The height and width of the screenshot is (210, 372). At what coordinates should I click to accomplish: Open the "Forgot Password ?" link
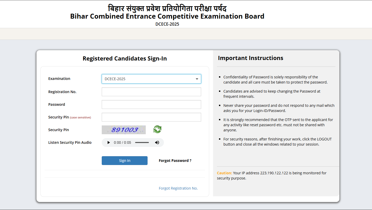tap(175, 160)
